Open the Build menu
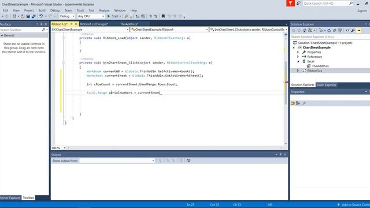This screenshot has height=208, width=370. point(42,10)
